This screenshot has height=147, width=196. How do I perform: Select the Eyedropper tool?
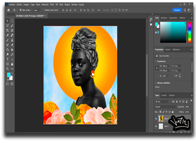click(x=7, y=35)
